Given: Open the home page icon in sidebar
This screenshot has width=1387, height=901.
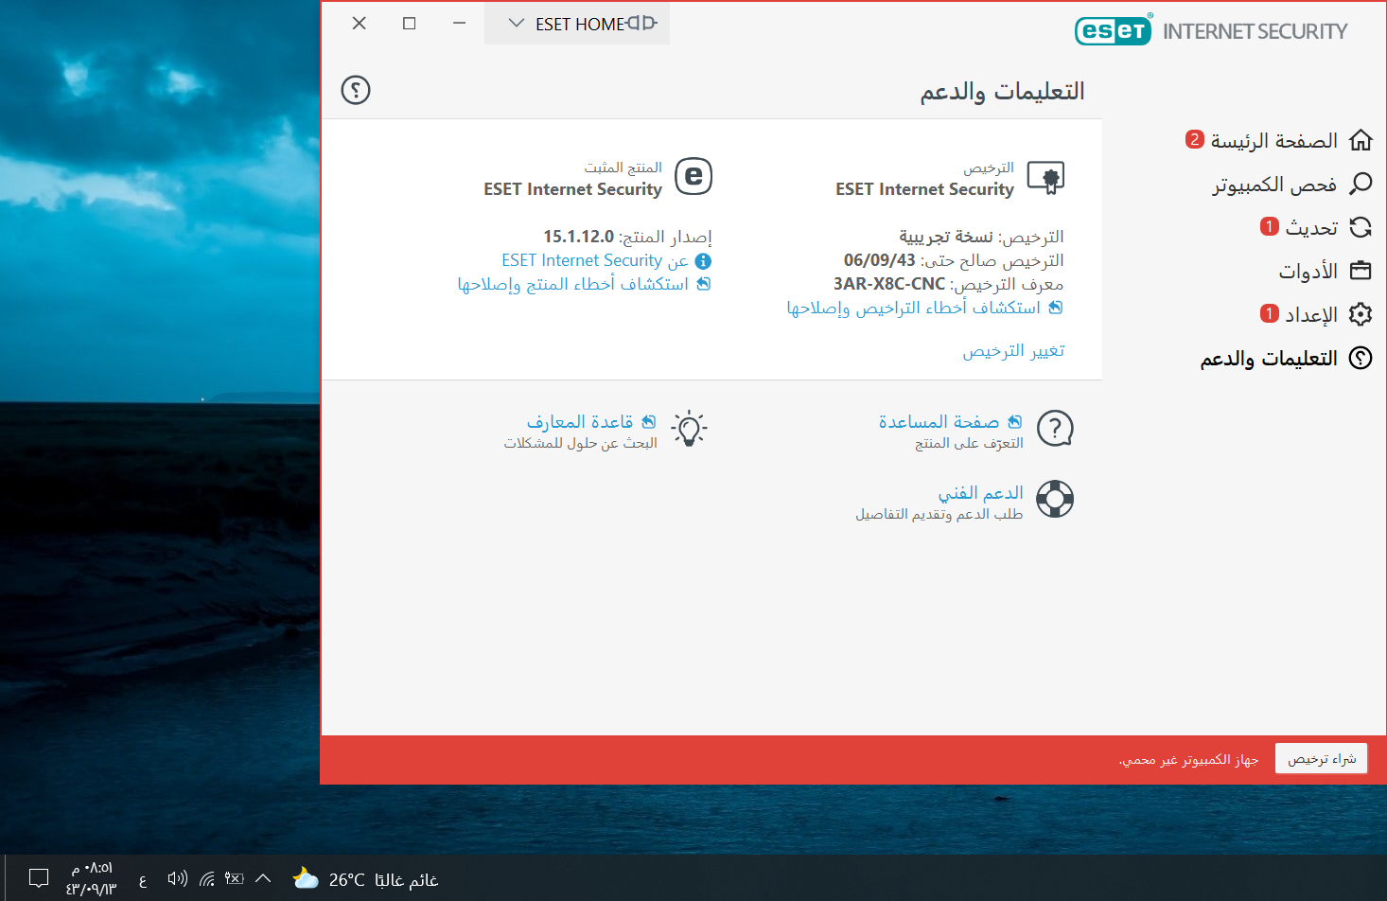Looking at the screenshot, I should (x=1361, y=140).
